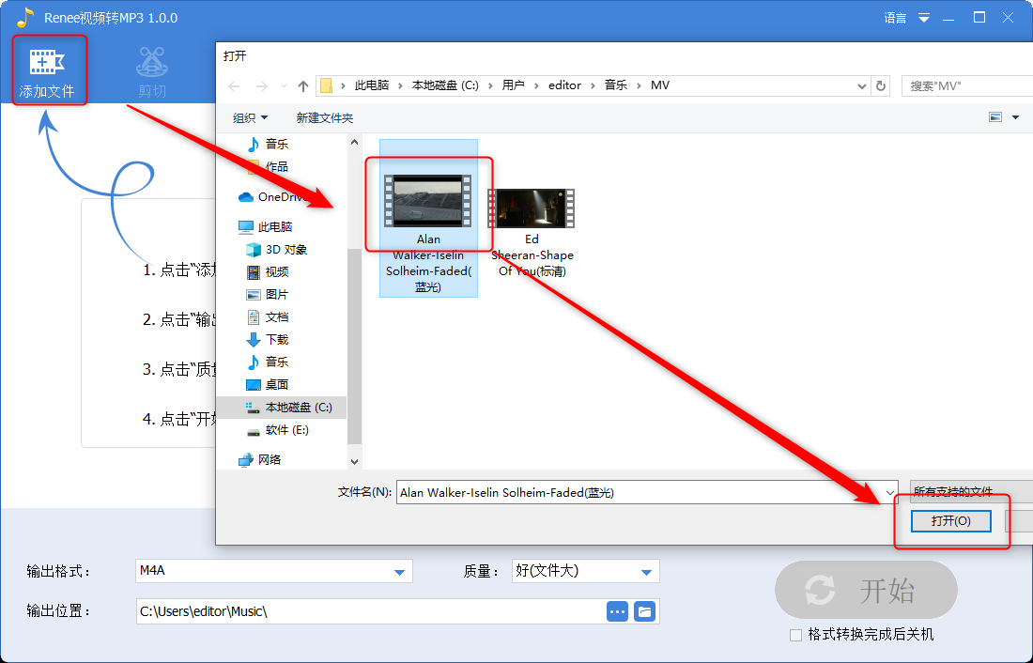
Task: Select 软件 (E:) drive in tree
Action: click(278, 430)
